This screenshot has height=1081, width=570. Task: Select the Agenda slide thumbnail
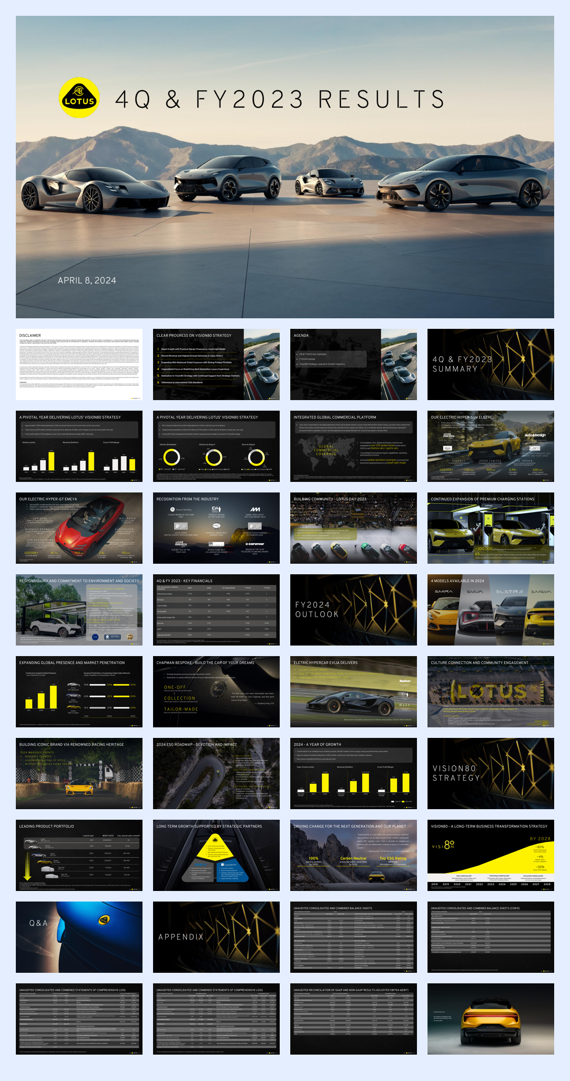point(354,364)
